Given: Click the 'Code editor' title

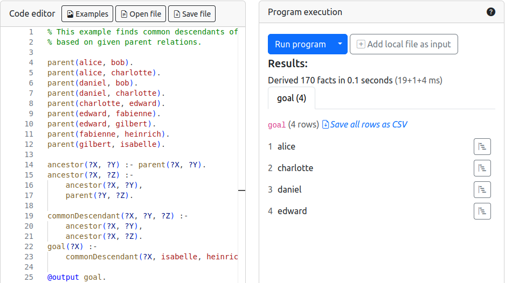Looking at the screenshot, I should click(x=32, y=13).
